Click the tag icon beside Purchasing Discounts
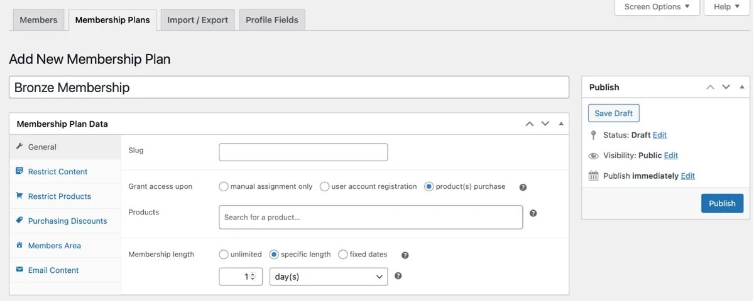Image resolution: width=754 pixels, height=301 pixels. coord(19,220)
